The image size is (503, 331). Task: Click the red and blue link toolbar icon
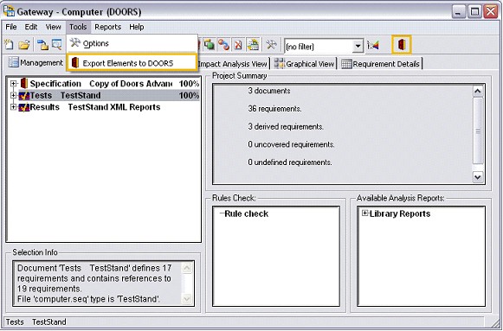224,45
